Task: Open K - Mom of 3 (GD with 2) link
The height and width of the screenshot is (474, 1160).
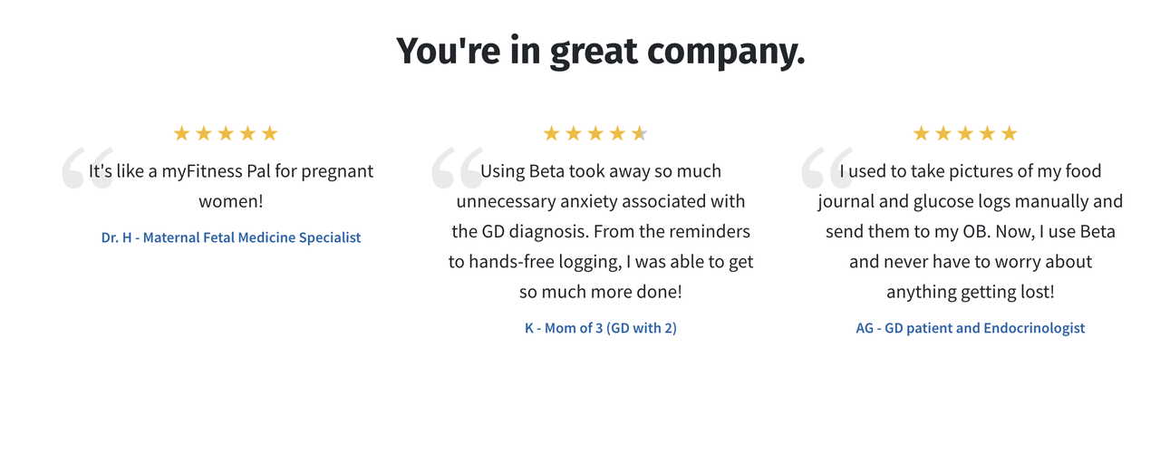Action: (x=601, y=328)
